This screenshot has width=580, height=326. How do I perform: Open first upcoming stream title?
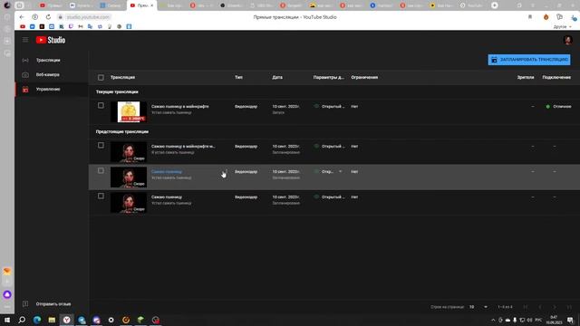(x=183, y=147)
